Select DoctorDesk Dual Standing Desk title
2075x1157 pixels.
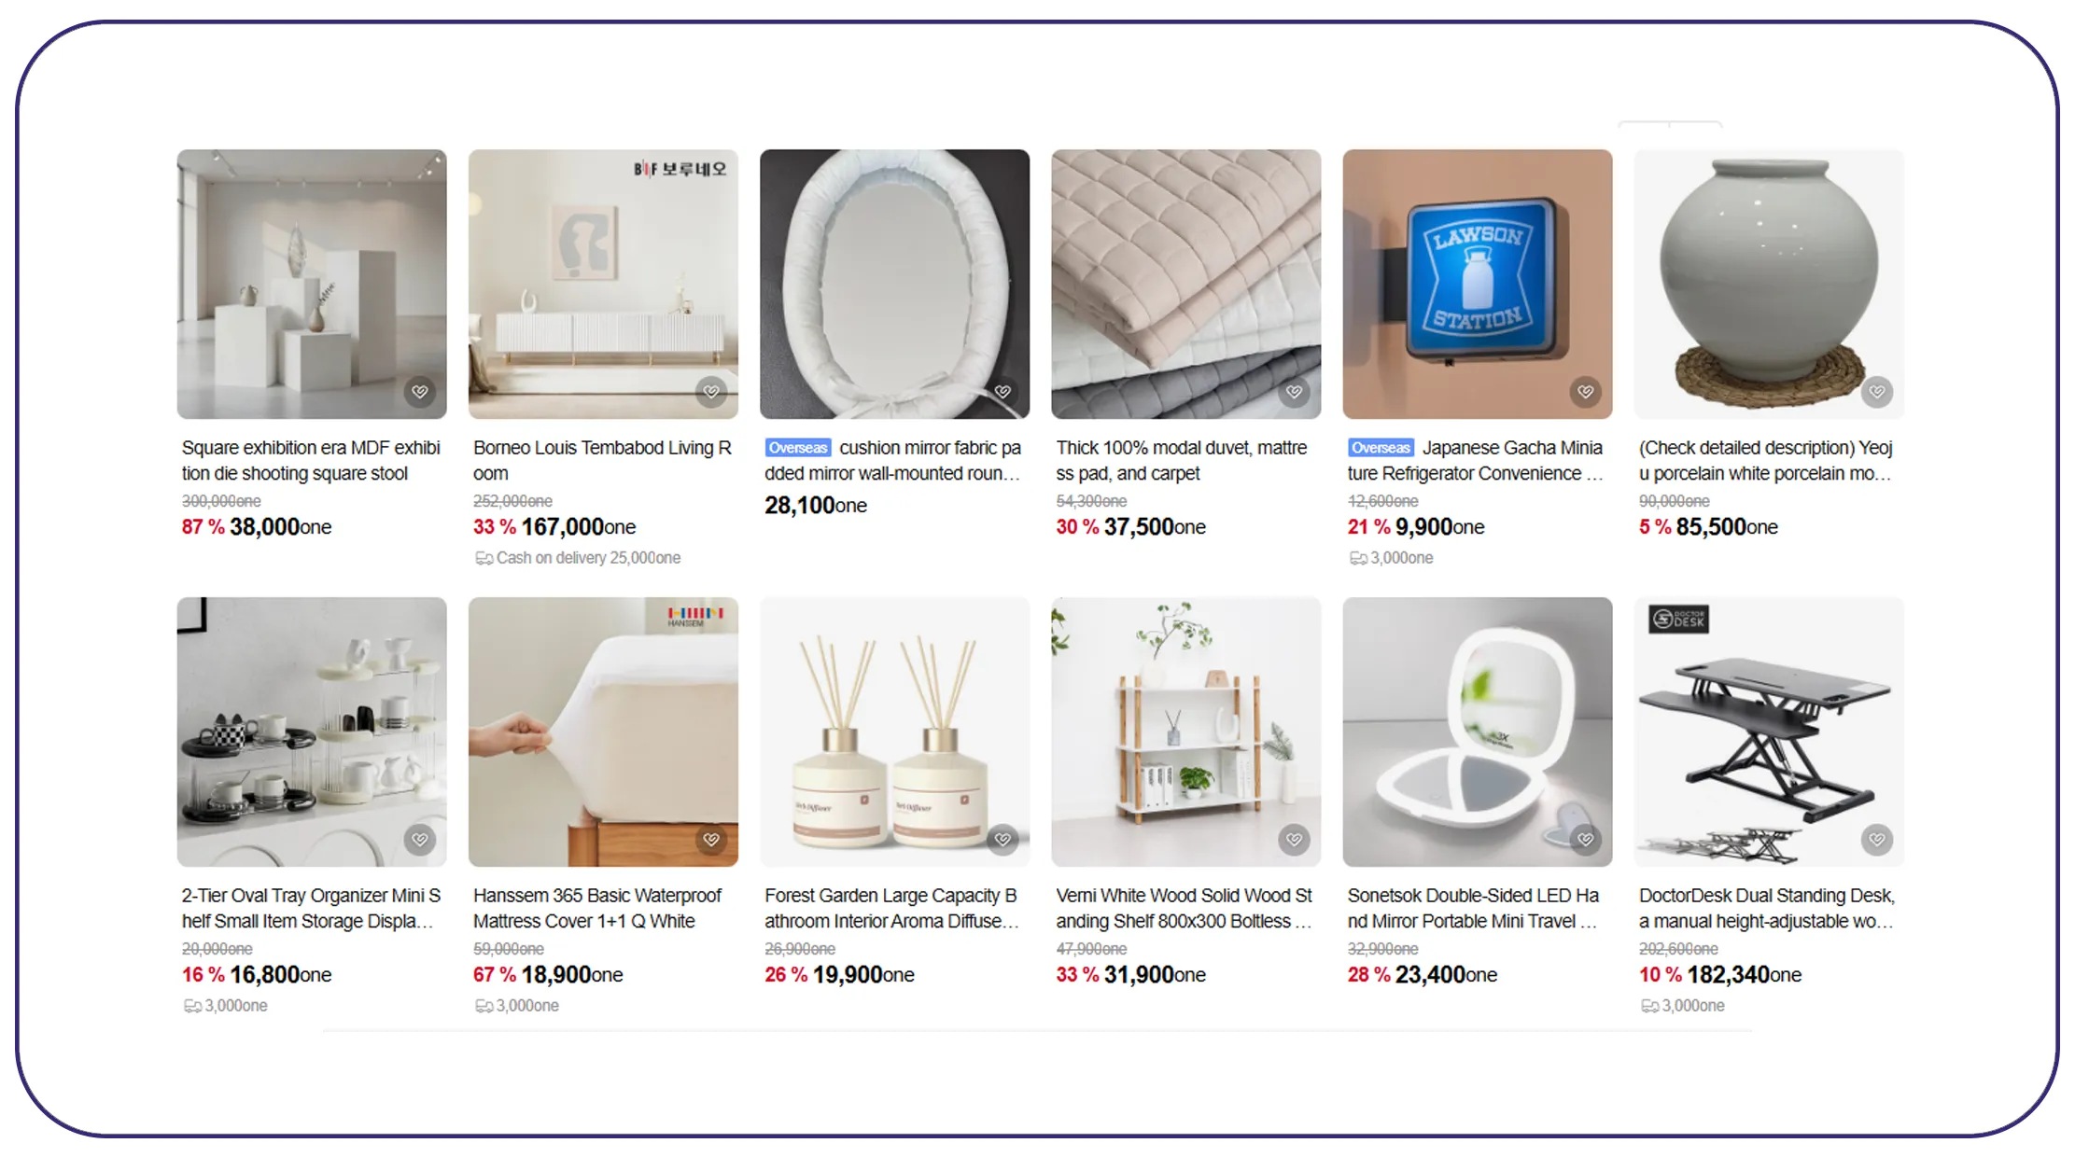tap(1766, 909)
